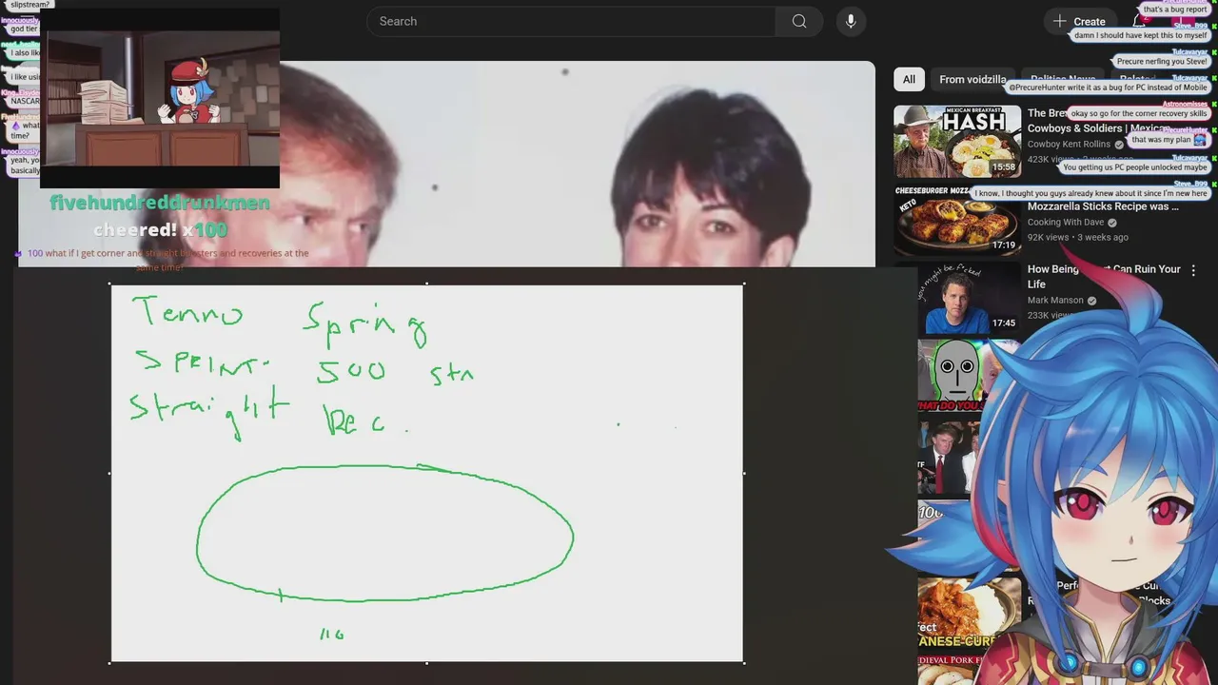Image resolution: width=1218 pixels, height=685 pixels.
Task: Click the Create button
Action: [1080, 21]
